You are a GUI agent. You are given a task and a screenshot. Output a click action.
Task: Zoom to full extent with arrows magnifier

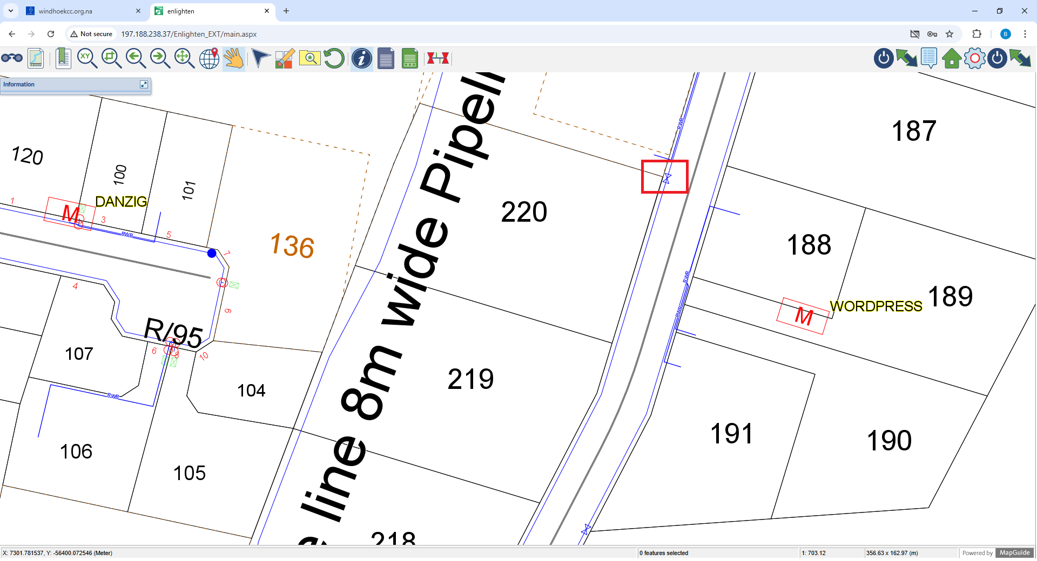point(184,58)
